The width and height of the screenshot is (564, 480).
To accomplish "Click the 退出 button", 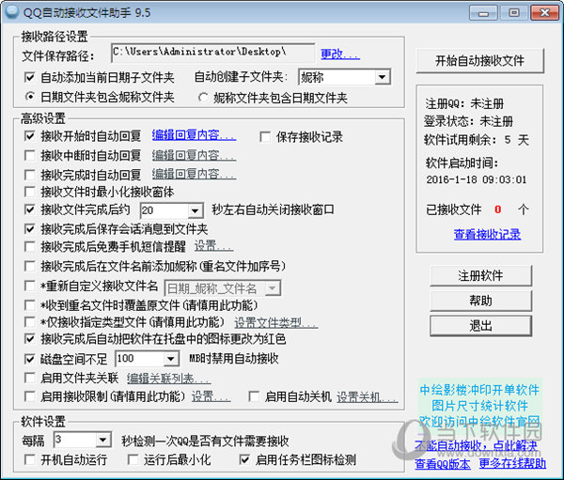I will [480, 326].
